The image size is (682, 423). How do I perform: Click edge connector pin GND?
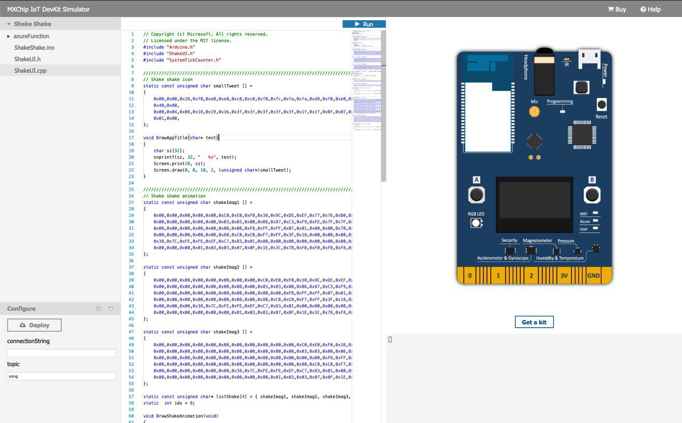(x=593, y=276)
